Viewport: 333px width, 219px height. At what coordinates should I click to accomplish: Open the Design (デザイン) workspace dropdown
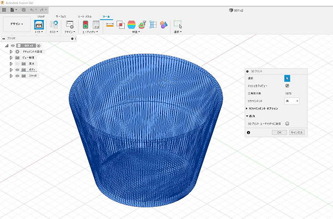(x=17, y=24)
